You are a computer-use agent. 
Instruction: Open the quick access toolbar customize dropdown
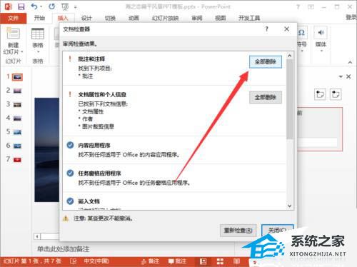pyautogui.click(x=75, y=7)
